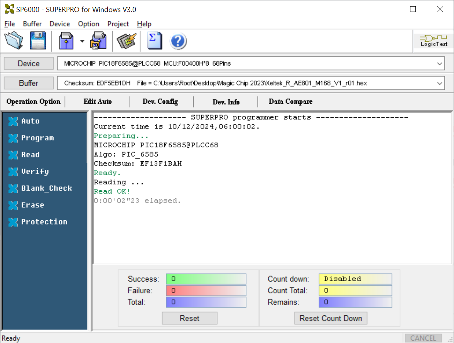Switch to Data Compare tab
454x343 pixels.
[290, 102]
